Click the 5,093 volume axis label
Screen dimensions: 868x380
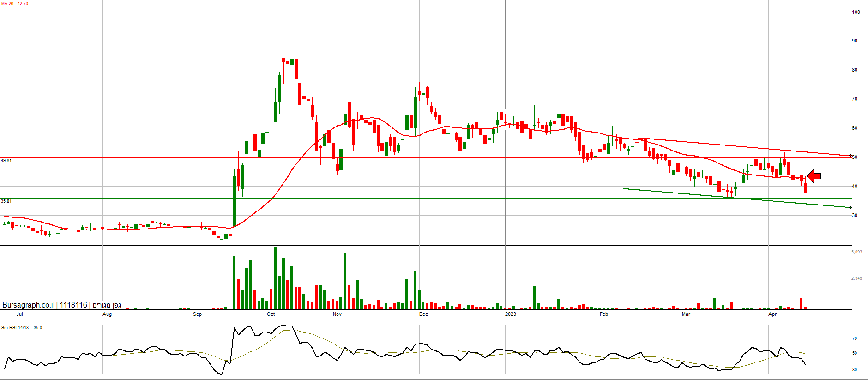coord(856,252)
